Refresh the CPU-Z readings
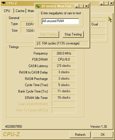 click(x=80, y=135)
